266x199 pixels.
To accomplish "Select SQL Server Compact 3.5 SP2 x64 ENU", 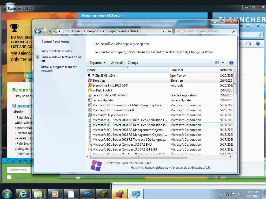I will 125,150.
